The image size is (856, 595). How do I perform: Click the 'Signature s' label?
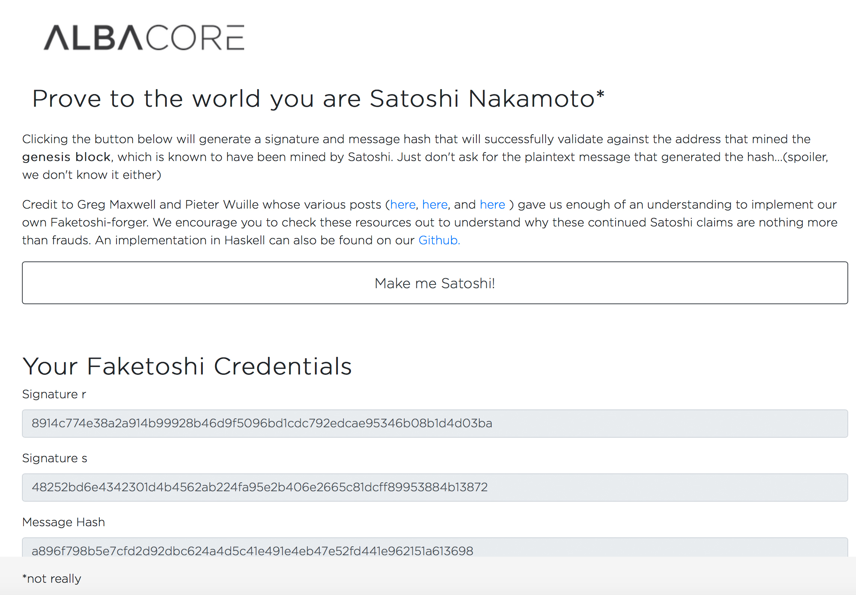[x=54, y=458]
